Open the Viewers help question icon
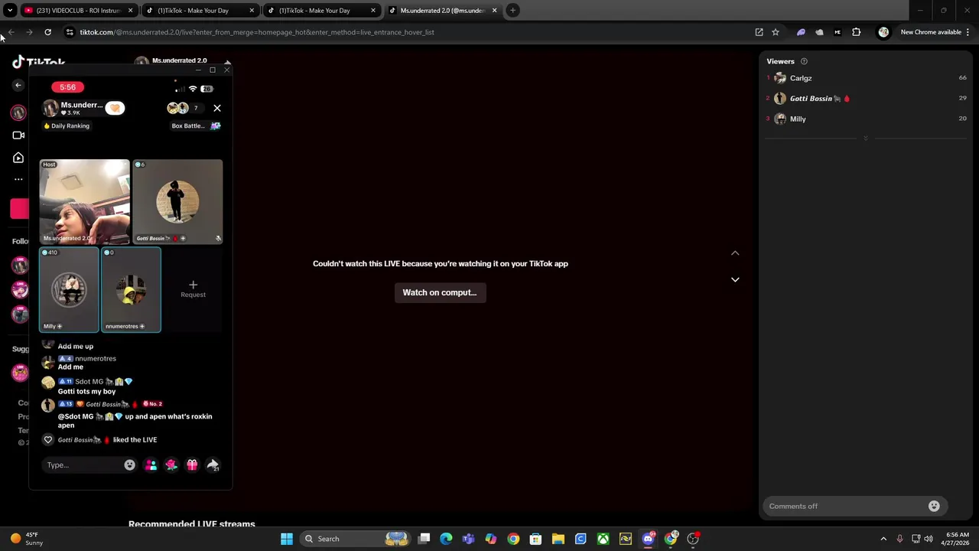The width and height of the screenshot is (979, 551). (804, 61)
